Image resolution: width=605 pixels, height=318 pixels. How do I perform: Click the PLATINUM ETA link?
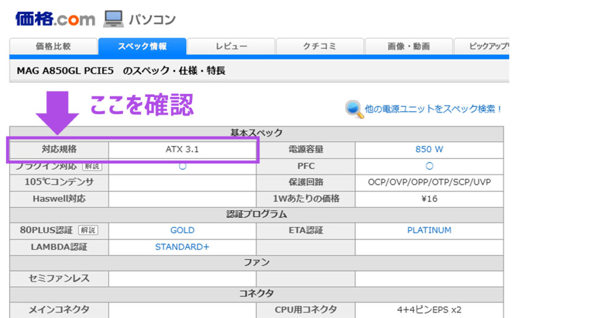(x=429, y=231)
